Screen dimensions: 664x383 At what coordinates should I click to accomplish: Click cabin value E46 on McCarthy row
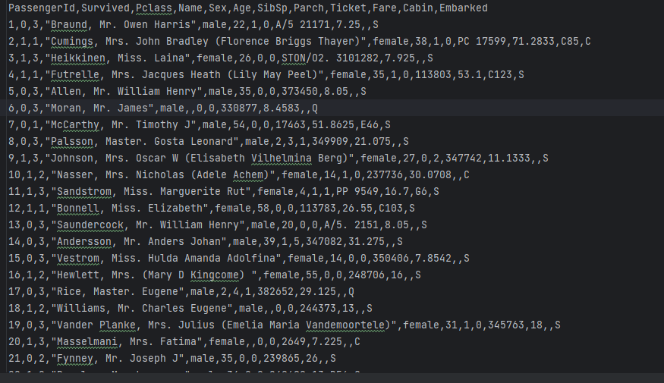[x=369, y=125]
